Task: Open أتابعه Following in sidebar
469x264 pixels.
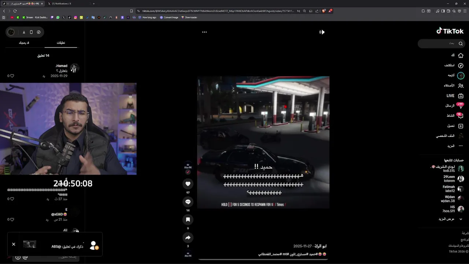Action: (456, 76)
